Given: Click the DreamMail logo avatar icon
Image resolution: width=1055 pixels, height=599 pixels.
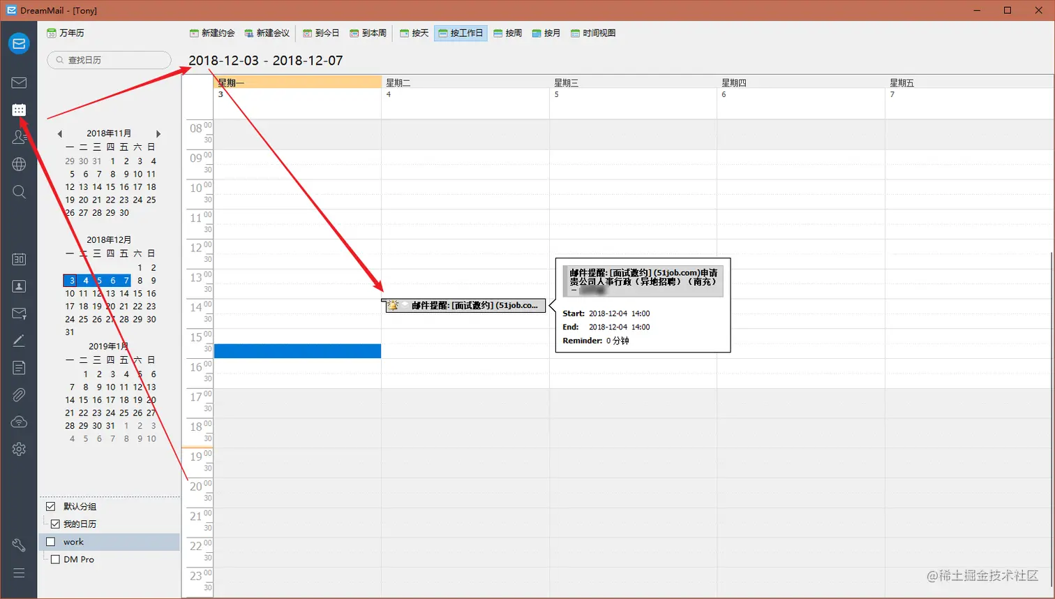Looking at the screenshot, I should click(x=19, y=43).
